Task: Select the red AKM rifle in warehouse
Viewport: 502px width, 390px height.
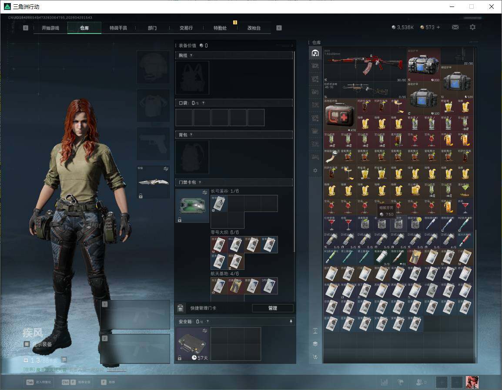Action: 365,65
